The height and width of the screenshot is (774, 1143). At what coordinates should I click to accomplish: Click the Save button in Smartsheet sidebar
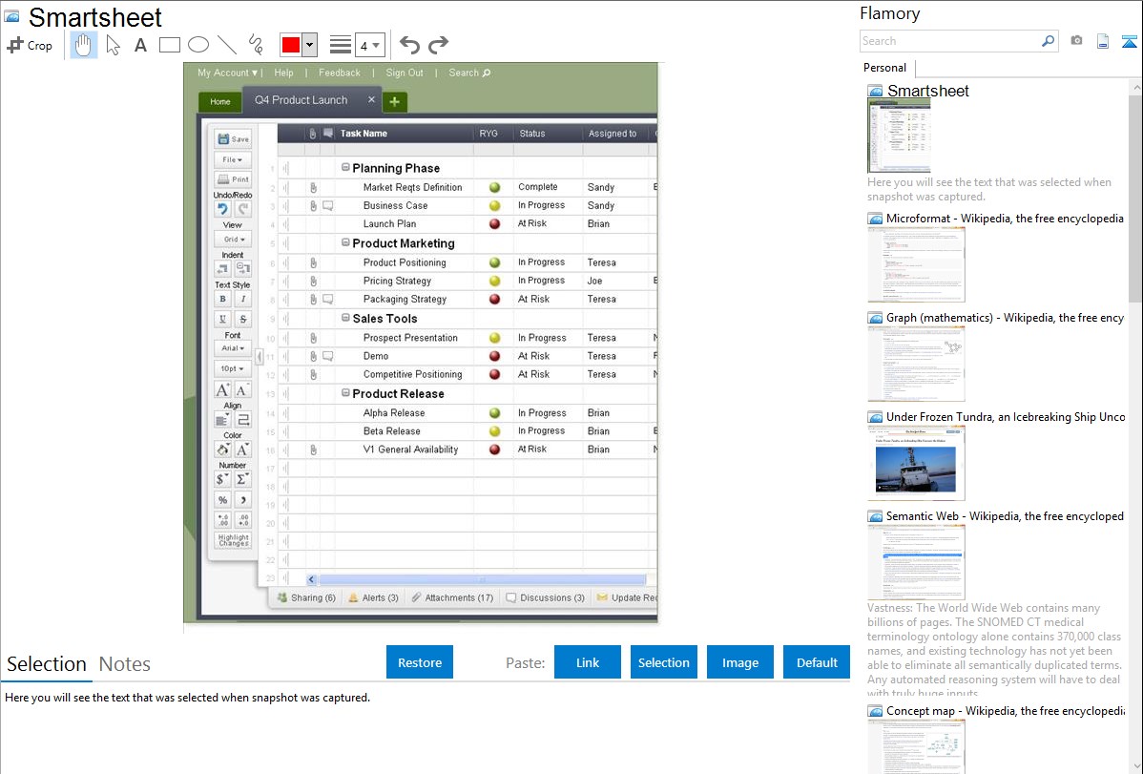[x=233, y=138]
